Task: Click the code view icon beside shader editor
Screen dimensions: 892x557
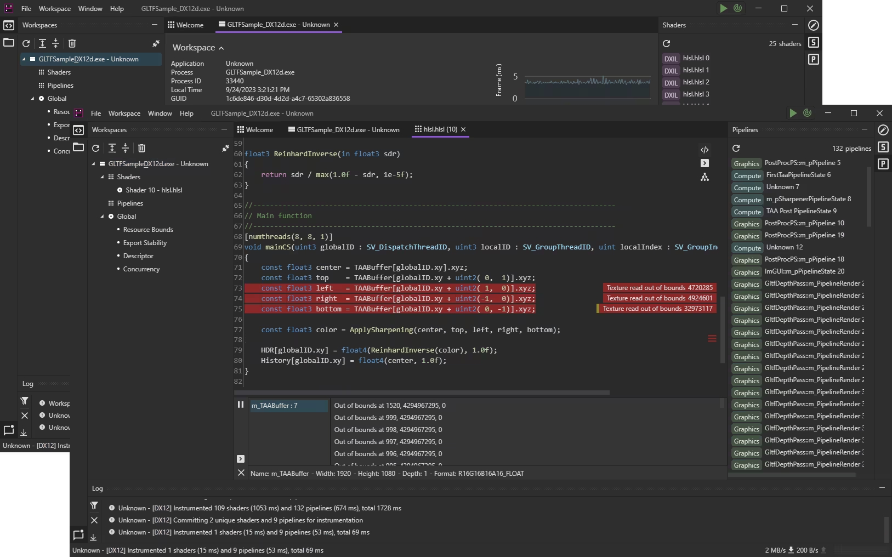Action: (x=704, y=150)
